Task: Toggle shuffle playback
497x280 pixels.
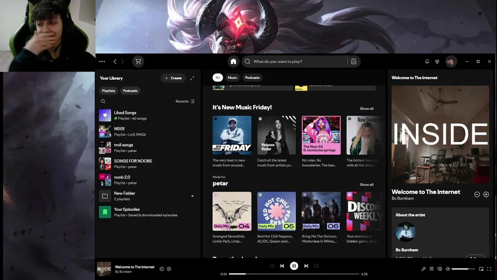Action: [272, 266]
